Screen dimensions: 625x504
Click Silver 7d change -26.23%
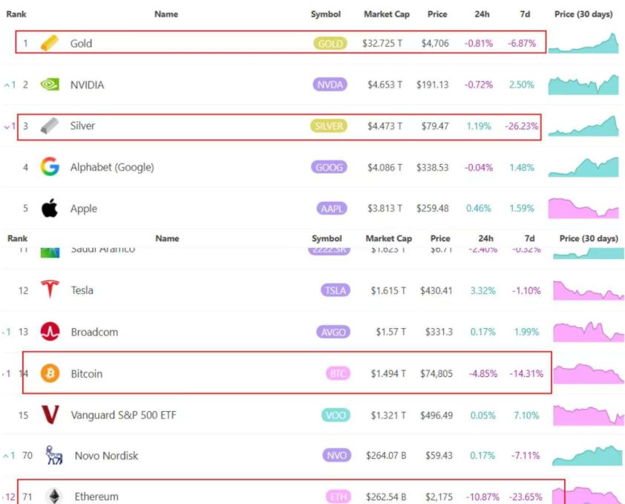click(521, 126)
